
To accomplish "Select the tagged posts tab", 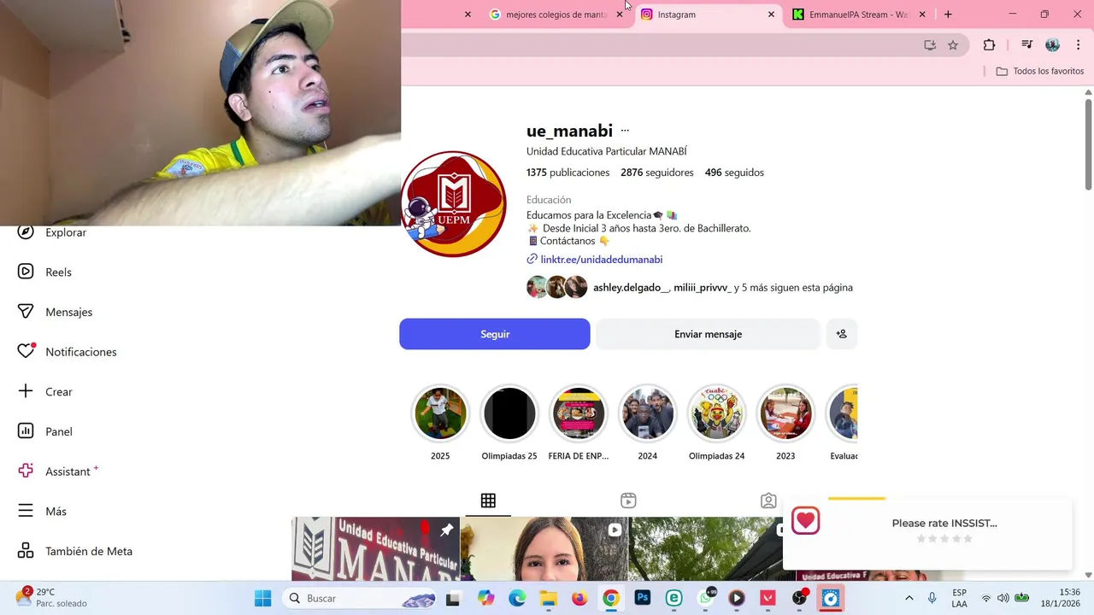I will (768, 501).
